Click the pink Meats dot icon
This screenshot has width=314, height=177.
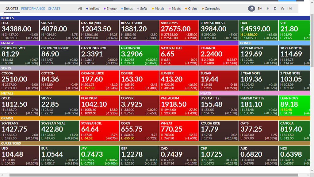170,9
